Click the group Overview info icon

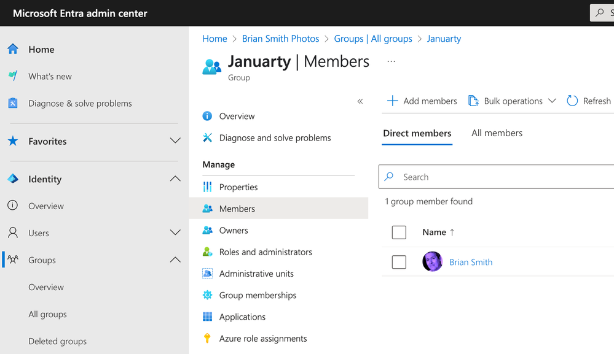(207, 116)
